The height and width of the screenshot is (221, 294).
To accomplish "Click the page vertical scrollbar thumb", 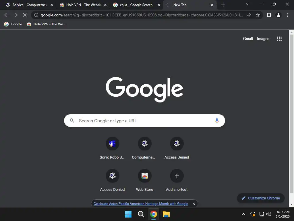I will click(x=291, y=114).
